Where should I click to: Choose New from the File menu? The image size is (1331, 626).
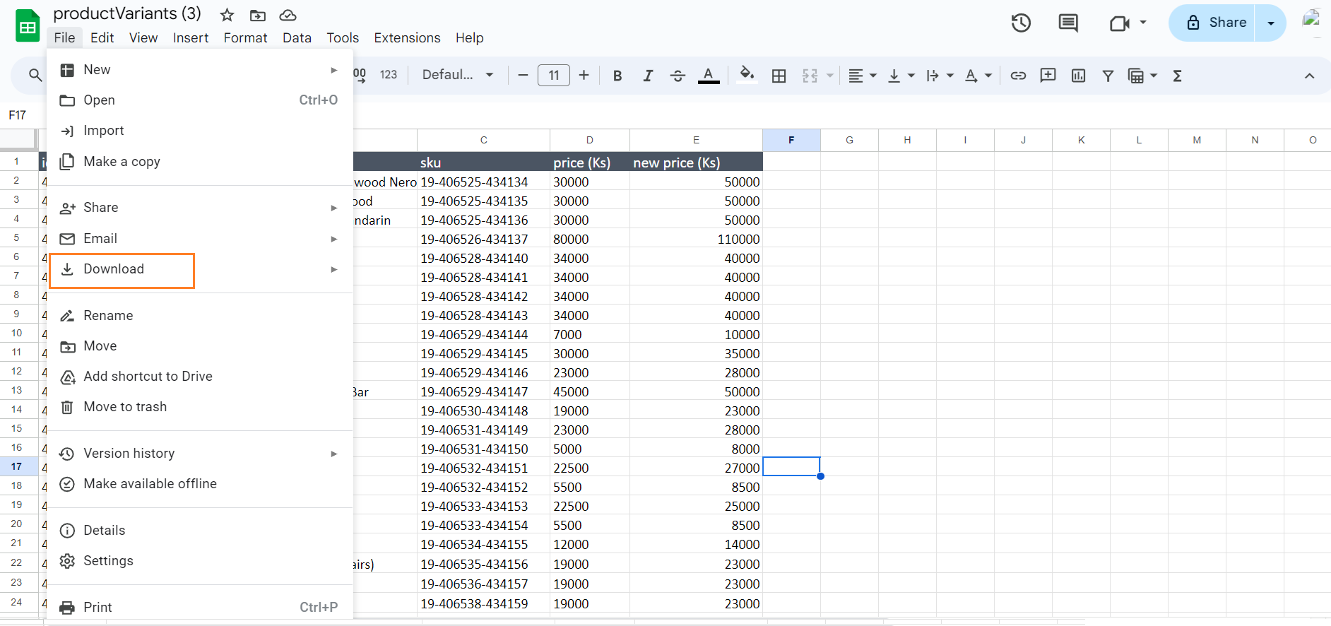200,69
